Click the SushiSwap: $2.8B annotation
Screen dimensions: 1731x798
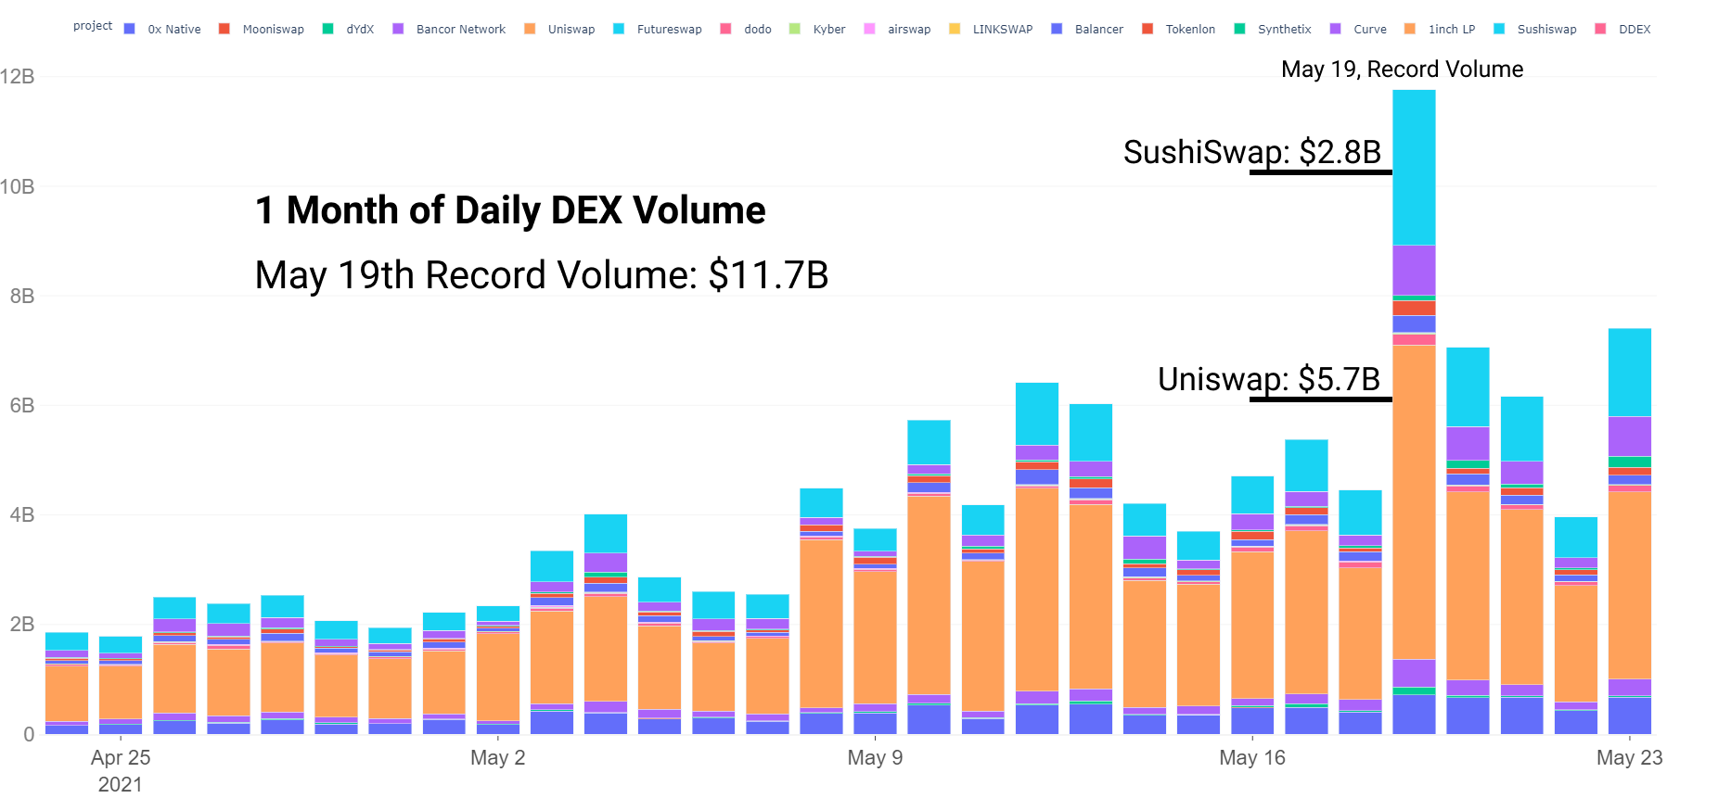(1252, 152)
